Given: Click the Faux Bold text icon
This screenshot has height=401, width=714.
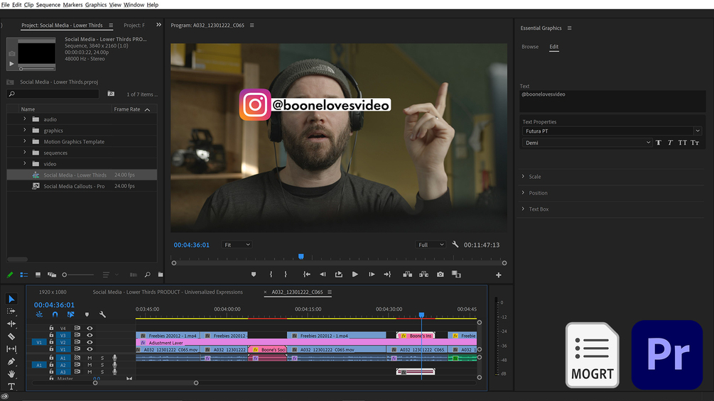Looking at the screenshot, I should click(x=659, y=143).
